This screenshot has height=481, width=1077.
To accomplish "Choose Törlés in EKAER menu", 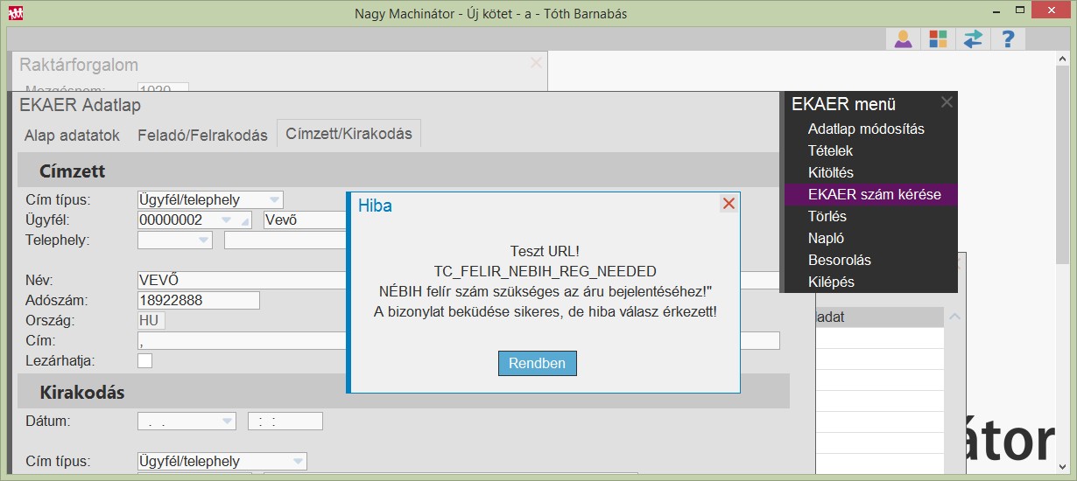I will pos(827,216).
